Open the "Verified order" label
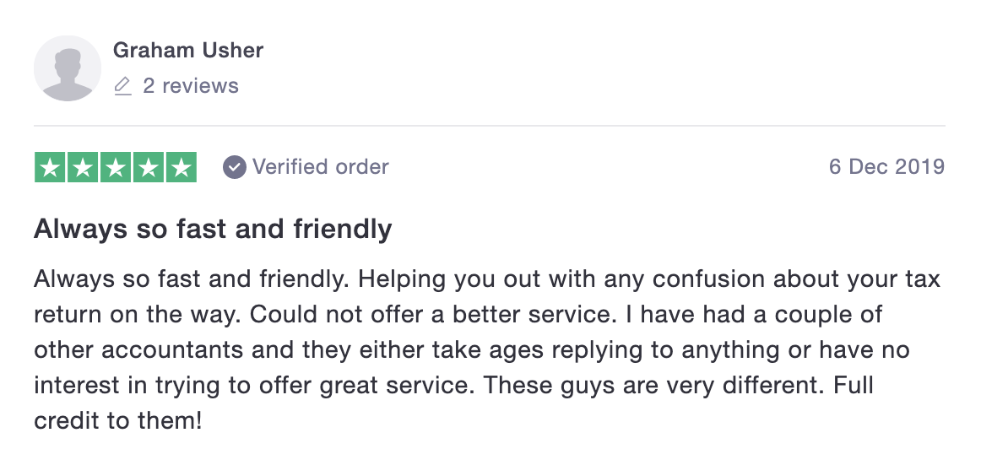Screen dimensions: 981x449 pyautogui.click(x=320, y=167)
